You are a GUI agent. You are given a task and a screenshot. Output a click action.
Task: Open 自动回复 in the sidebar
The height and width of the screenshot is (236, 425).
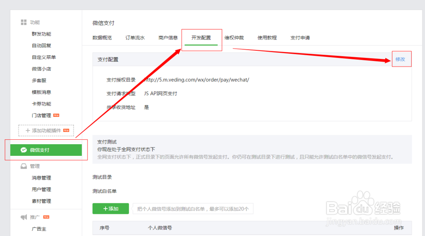[41, 45]
